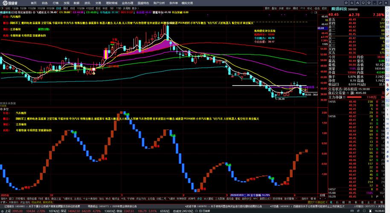Select the 月线 monthly period tab
The width and height of the screenshot is (390, 213).
click(x=73, y=8)
